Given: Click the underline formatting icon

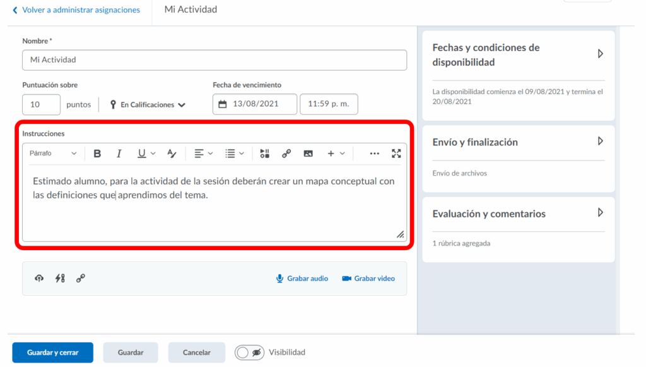Looking at the screenshot, I should tap(141, 153).
